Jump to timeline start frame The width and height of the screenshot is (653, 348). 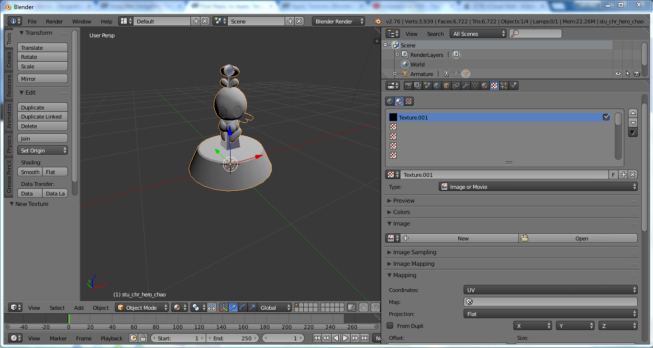[317, 338]
